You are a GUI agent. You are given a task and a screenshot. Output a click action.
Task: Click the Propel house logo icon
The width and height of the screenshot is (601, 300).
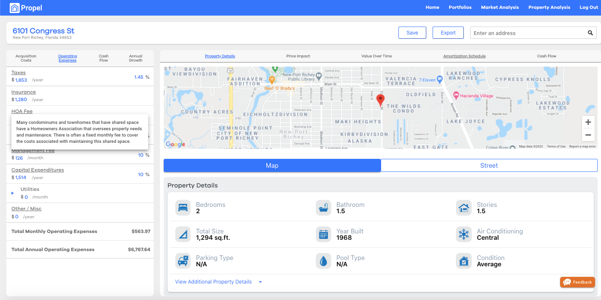pos(15,8)
